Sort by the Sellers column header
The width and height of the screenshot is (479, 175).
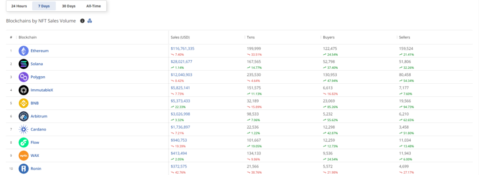tap(405, 37)
